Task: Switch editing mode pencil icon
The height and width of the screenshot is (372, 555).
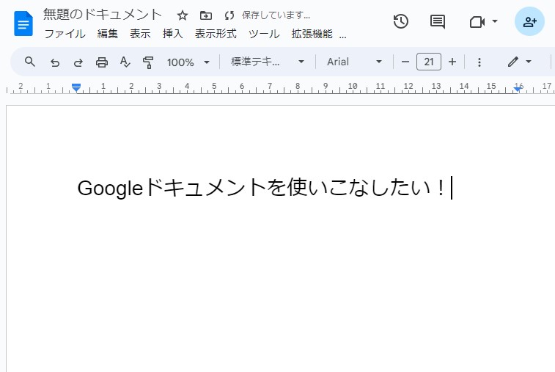Action: (513, 62)
